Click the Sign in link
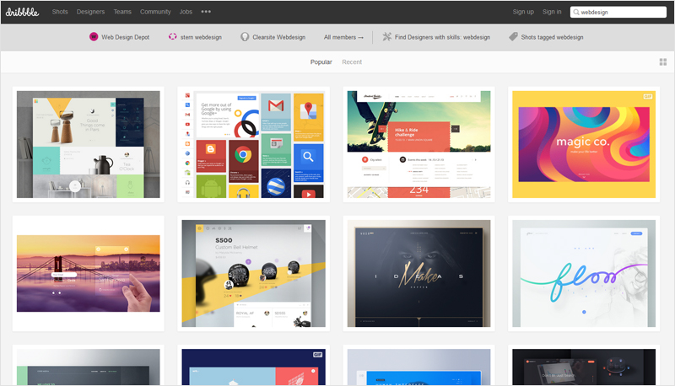The width and height of the screenshot is (675, 386). tap(552, 12)
